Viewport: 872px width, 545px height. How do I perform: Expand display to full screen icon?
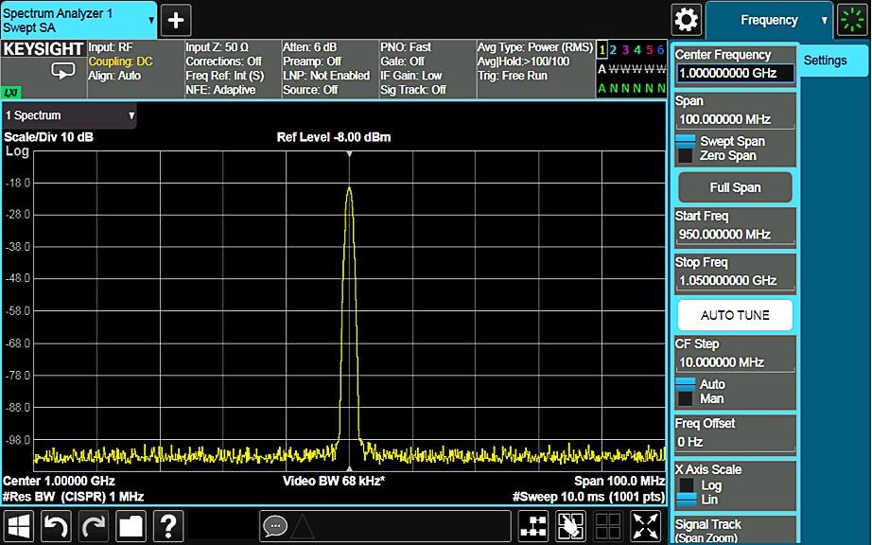pyautogui.click(x=647, y=526)
